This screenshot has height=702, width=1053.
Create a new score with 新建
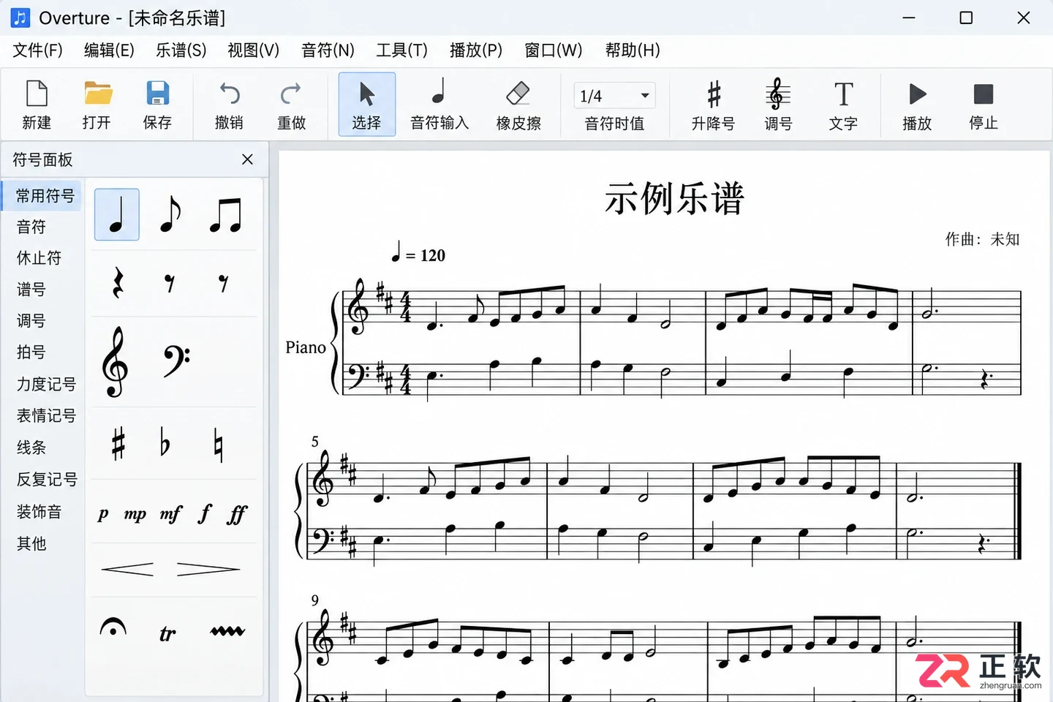coord(37,105)
